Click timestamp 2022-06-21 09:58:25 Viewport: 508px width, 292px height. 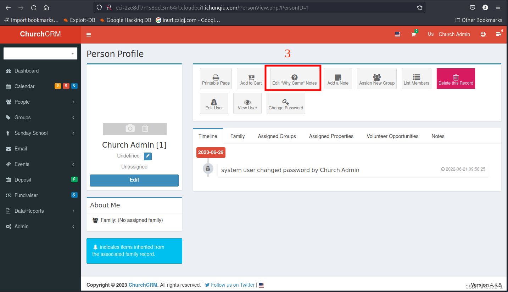463,169
